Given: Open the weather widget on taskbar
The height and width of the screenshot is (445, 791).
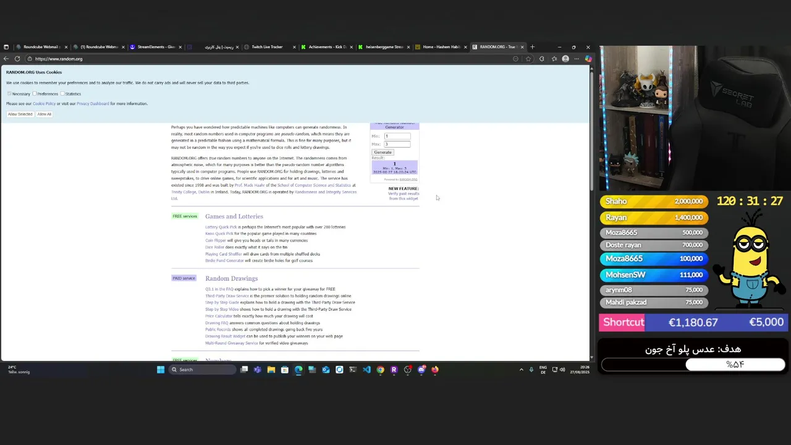Looking at the screenshot, I should (19, 370).
